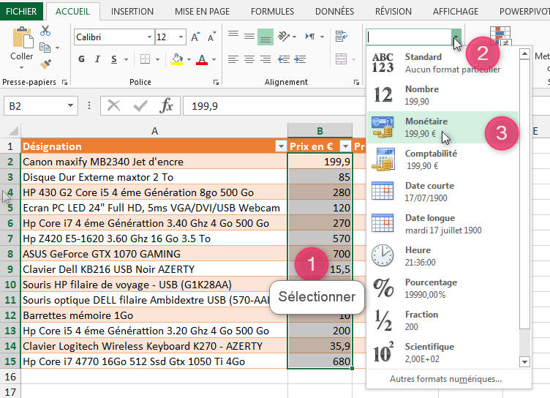Choose Date courte format
The width and height of the screenshot is (550, 398).
[442, 192]
